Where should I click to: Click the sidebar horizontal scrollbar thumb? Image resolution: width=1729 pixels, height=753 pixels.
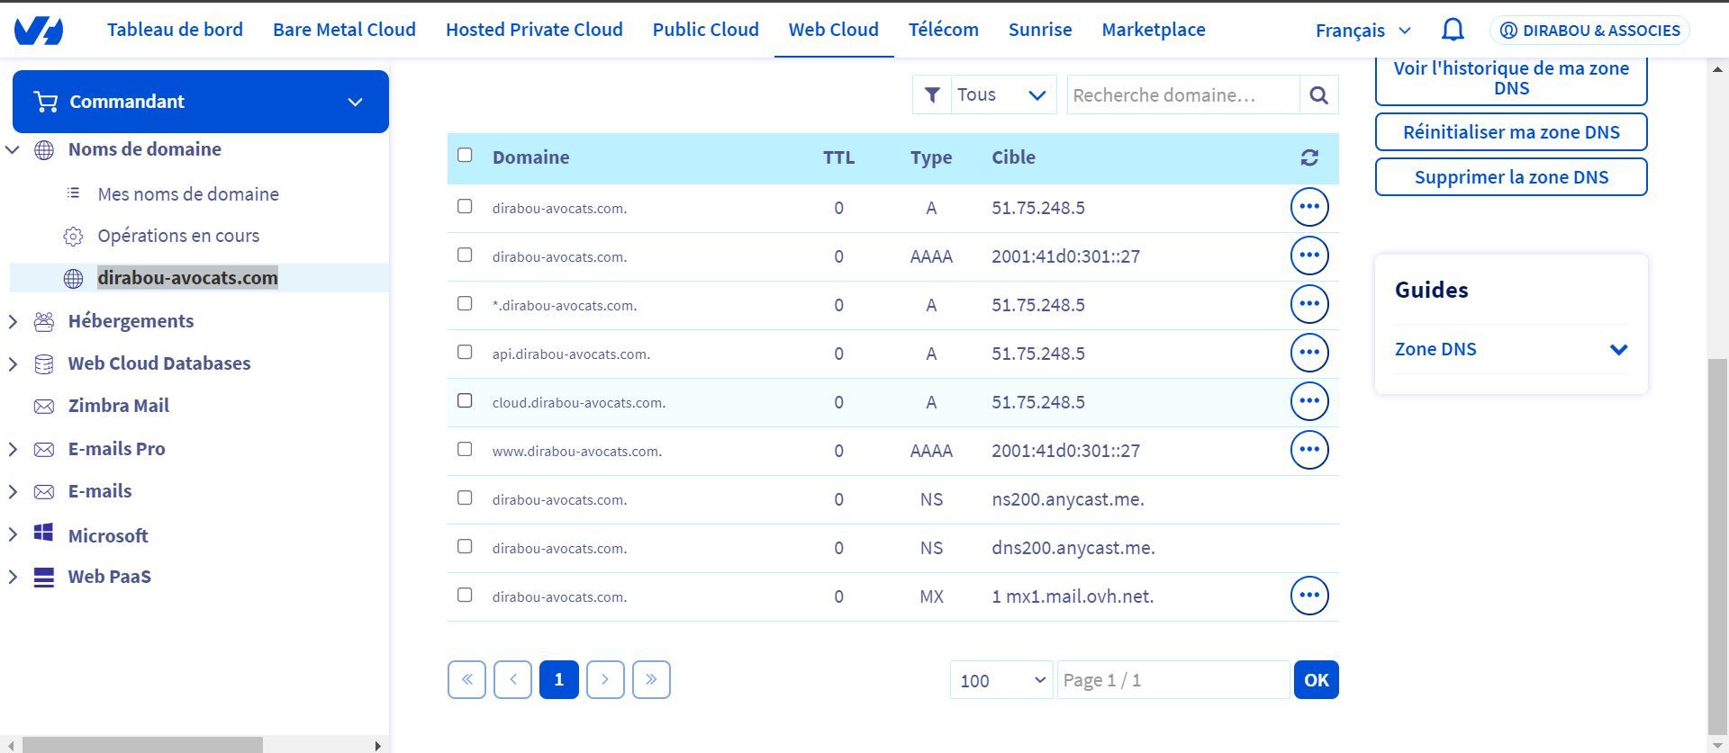click(142, 745)
